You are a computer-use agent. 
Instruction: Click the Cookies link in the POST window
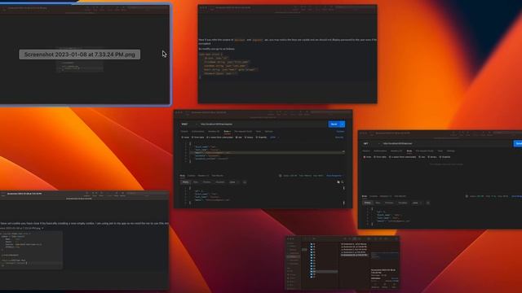(340, 132)
